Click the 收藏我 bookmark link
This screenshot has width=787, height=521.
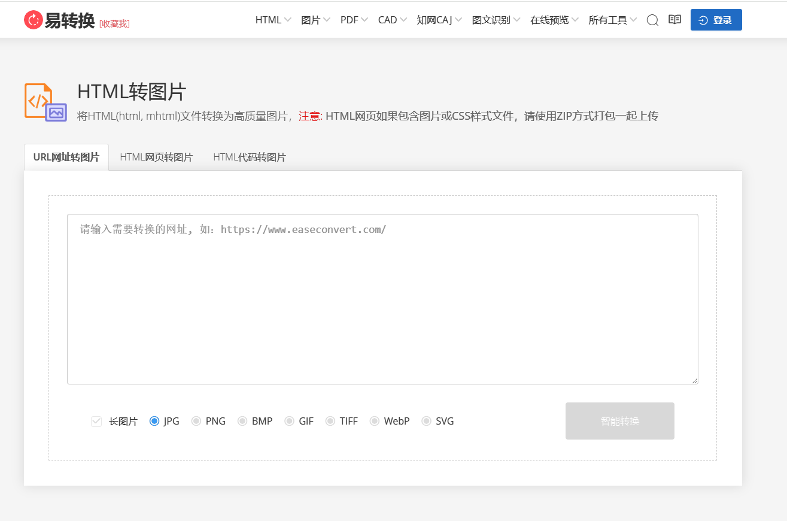114,23
